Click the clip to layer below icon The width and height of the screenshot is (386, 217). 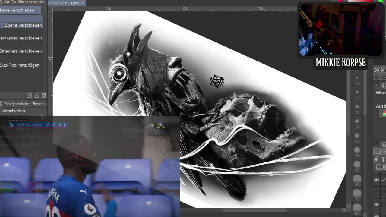pyautogui.click(x=377, y=159)
